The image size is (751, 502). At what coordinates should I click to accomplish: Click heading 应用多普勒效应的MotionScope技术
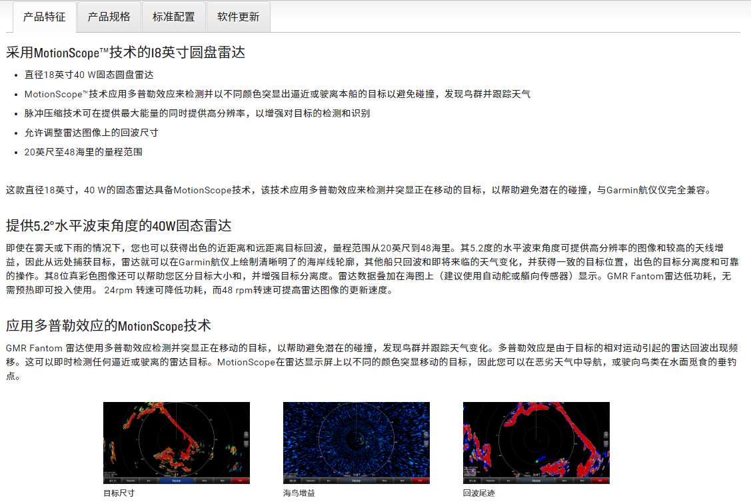[109, 325]
